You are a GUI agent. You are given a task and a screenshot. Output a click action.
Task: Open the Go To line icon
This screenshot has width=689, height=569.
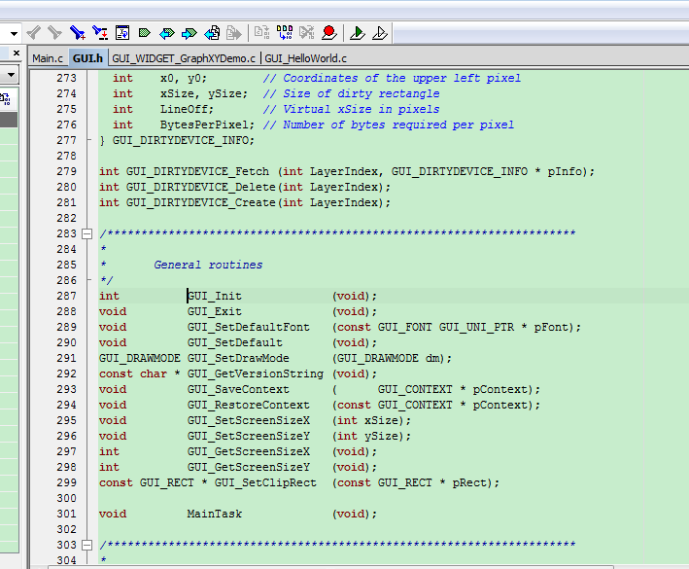[x=122, y=33]
